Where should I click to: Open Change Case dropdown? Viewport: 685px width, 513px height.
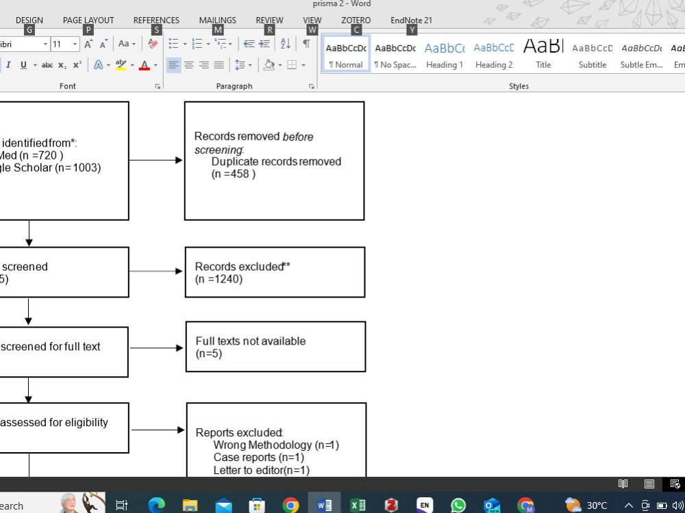pos(127,44)
